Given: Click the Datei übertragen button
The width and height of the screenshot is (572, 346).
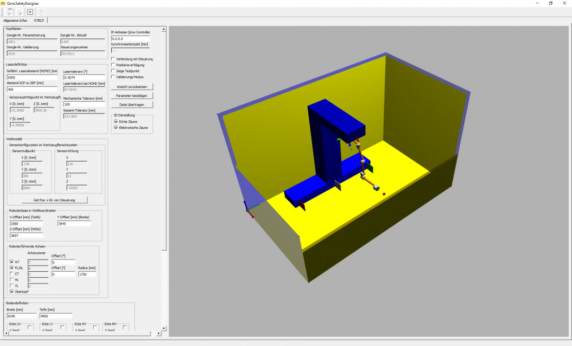Looking at the screenshot, I should click(x=132, y=104).
